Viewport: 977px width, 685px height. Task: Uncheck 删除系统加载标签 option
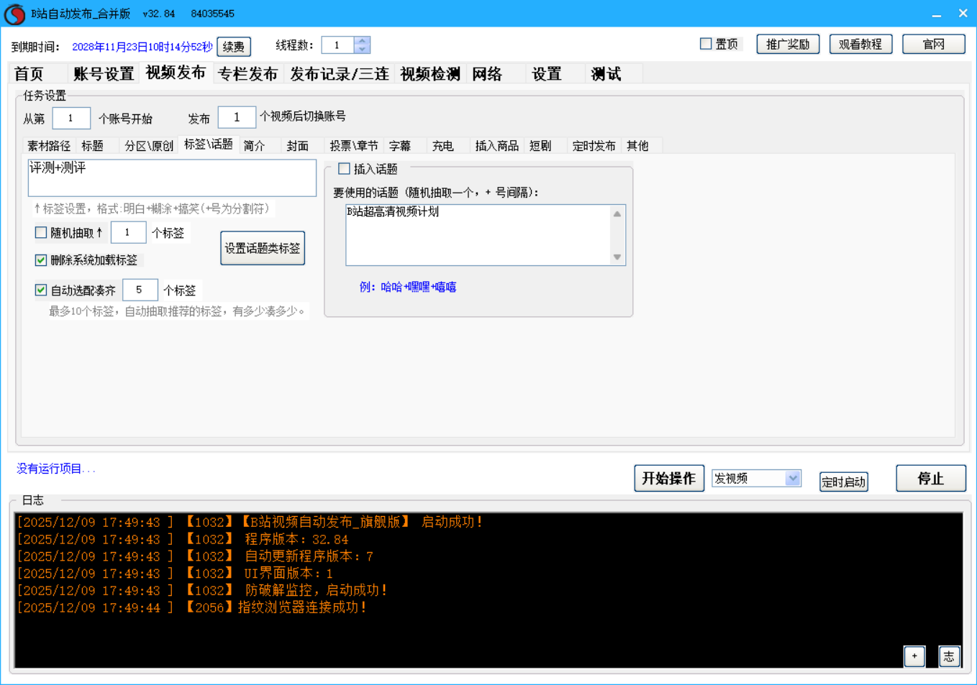coord(41,260)
